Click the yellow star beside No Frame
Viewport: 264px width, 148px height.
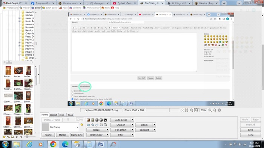point(82,125)
